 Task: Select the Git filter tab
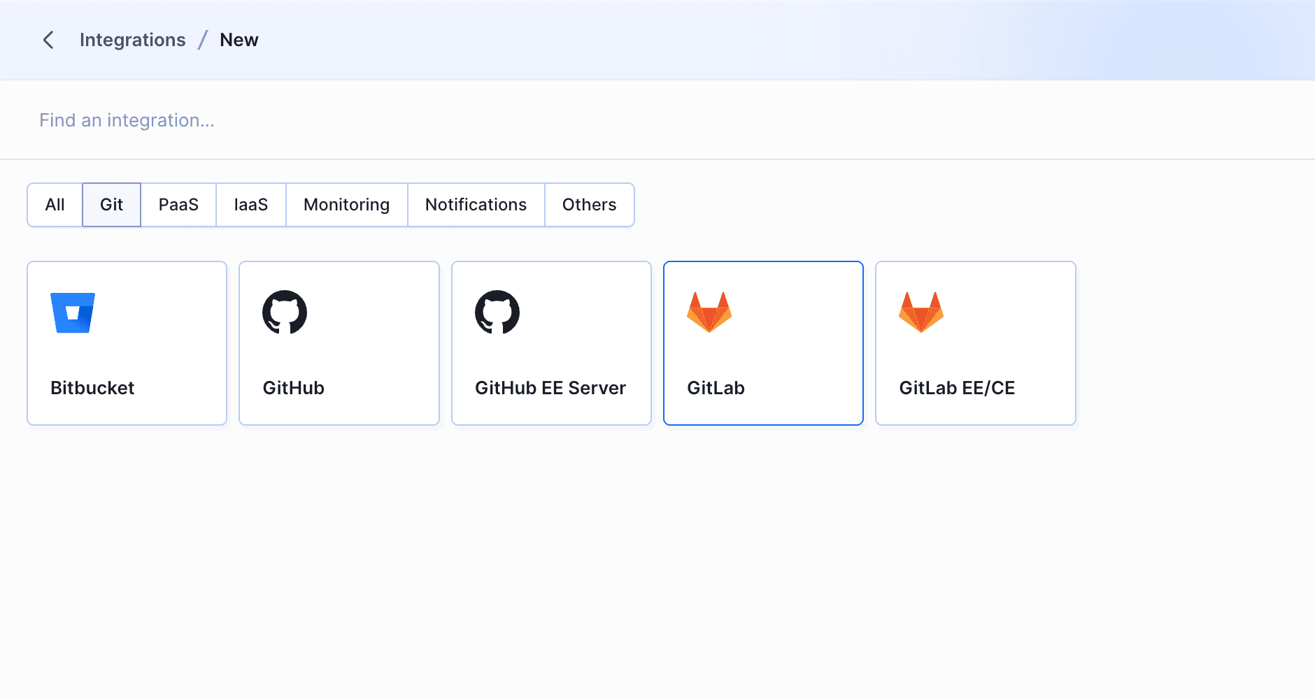pos(111,205)
